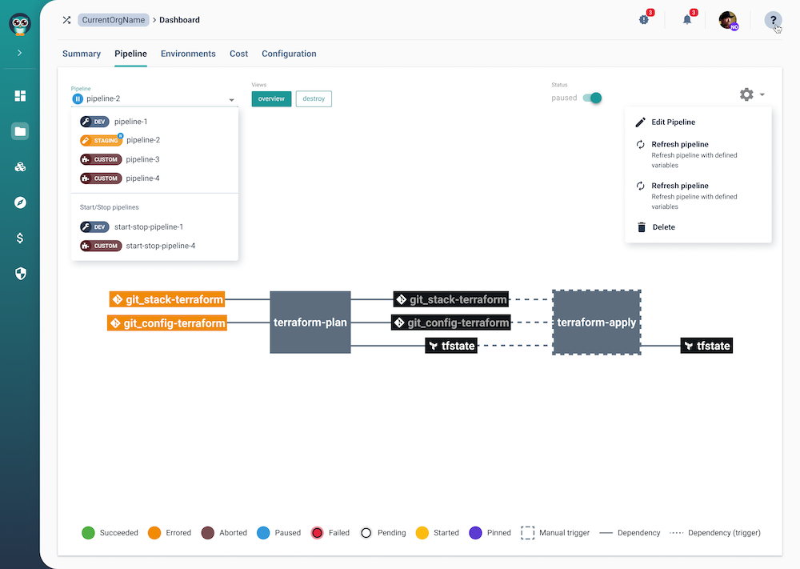Open the dashboard icon in the sidebar
The width and height of the screenshot is (800, 569).
coord(20,96)
